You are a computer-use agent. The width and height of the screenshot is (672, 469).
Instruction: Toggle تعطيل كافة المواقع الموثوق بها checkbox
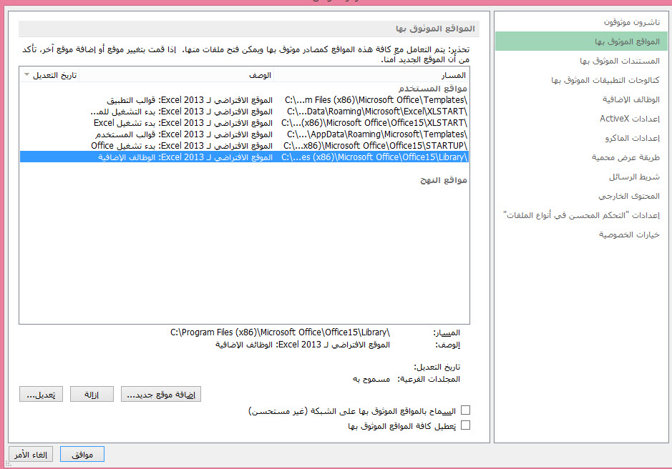click(465, 425)
